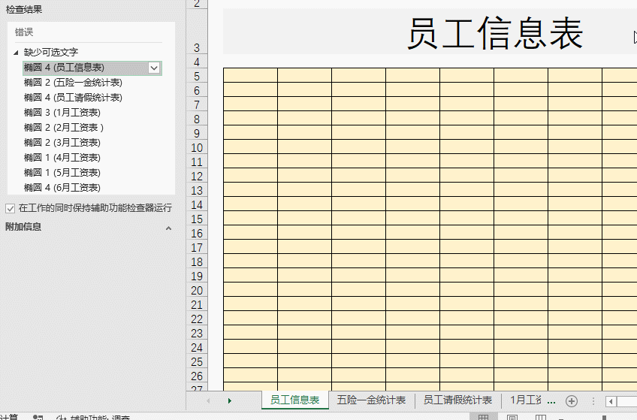Select the 椭圆 2 (3月工资表) issue
The image size is (637, 420).
pyautogui.click(x=62, y=143)
